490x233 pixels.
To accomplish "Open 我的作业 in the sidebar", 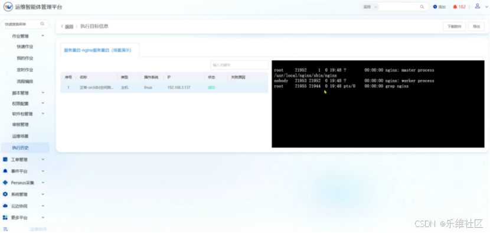I will [x=25, y=58].
